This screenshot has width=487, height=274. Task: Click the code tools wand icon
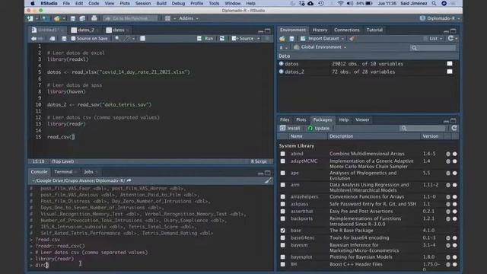pos(127,39)
